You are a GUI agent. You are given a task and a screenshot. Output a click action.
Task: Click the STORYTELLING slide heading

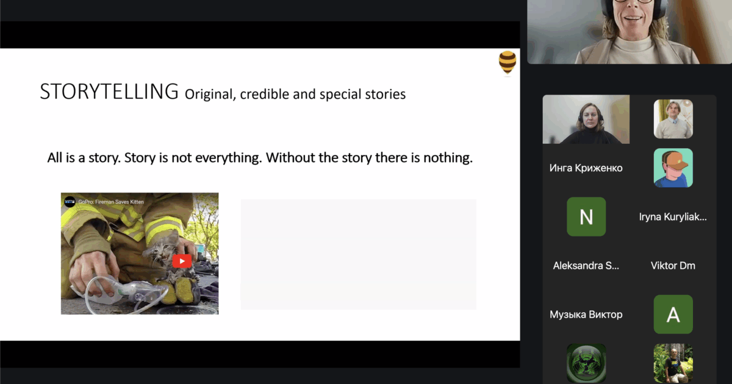coord(109,91)
